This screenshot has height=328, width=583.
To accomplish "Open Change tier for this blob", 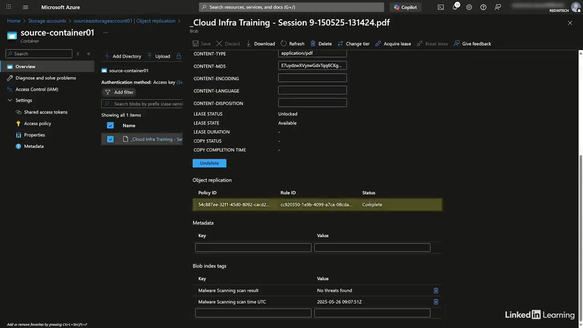I will point(353,43).
